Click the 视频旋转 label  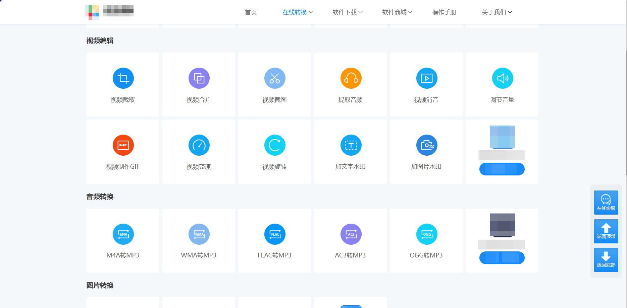274,167
